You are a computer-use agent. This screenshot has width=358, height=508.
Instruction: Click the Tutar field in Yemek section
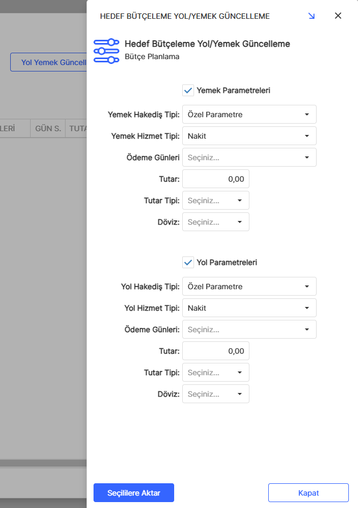[x=216, y=179]
